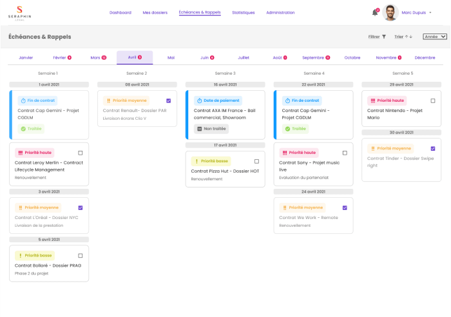Go to the Dashboard menu
The image size is (451, 317).
coord(120,13)
